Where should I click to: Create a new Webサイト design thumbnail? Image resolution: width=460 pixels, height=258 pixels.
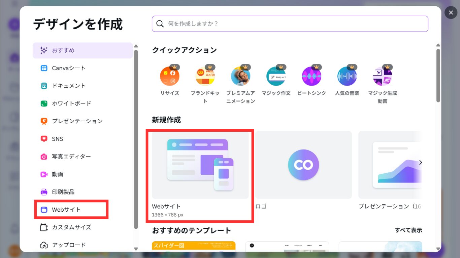click(200, 165)
